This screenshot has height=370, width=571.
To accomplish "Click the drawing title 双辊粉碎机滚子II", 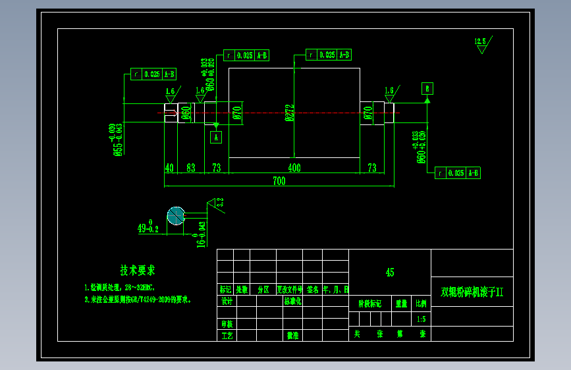I will [472, 292].
